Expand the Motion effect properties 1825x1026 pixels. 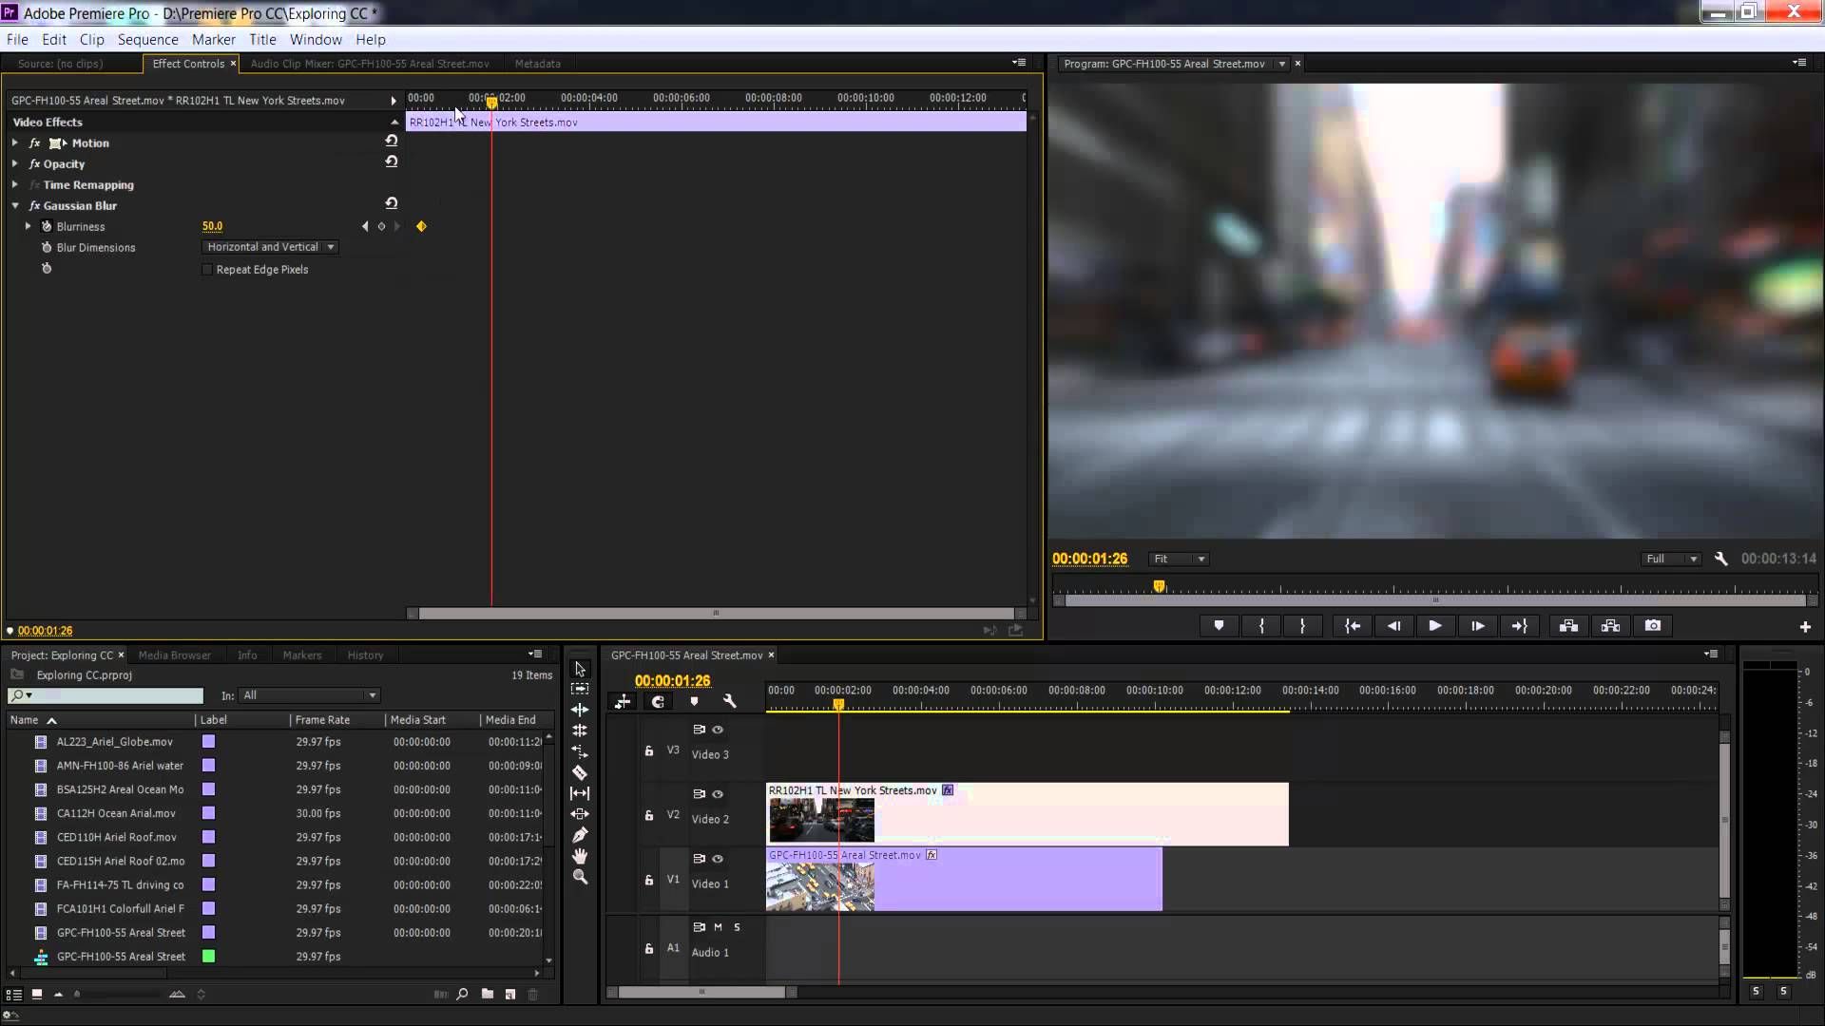point(15,142)
